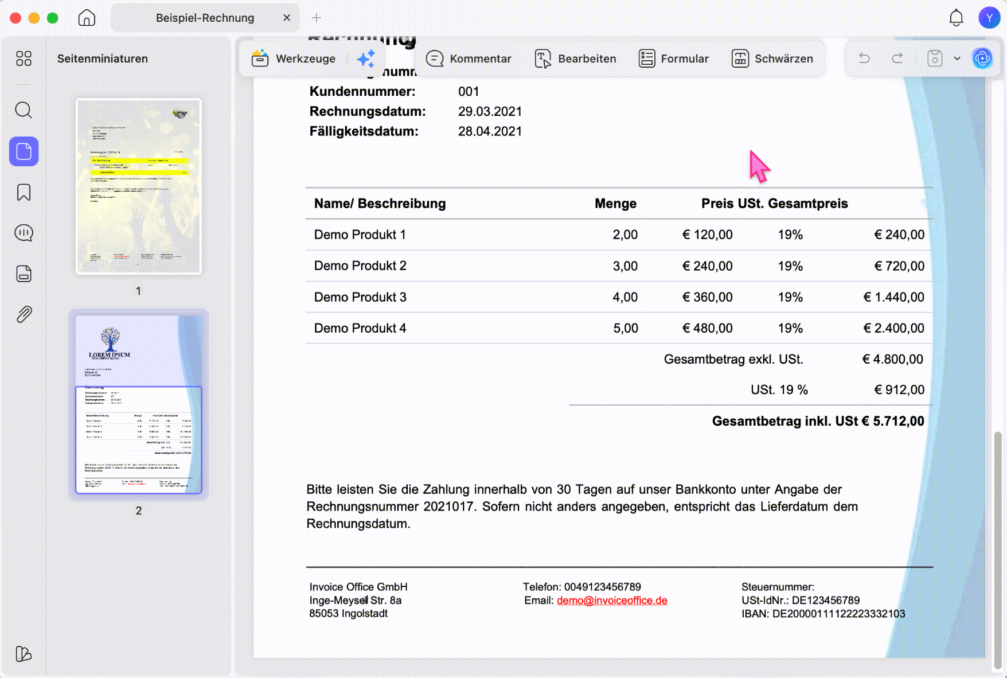The width and height of the screenshot is (1007, 678).
Task: Expand the save options dropdown arrow
Action: pyautogui.click(x=957, y=59)
